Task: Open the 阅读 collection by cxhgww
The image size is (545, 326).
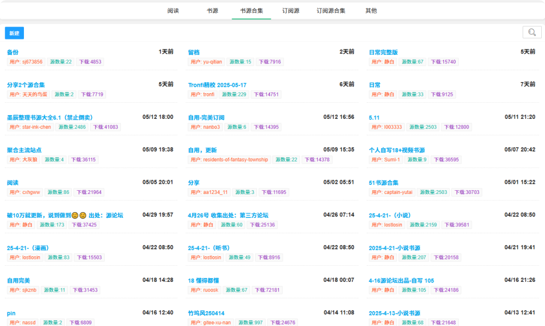Action: click(13, 183)
